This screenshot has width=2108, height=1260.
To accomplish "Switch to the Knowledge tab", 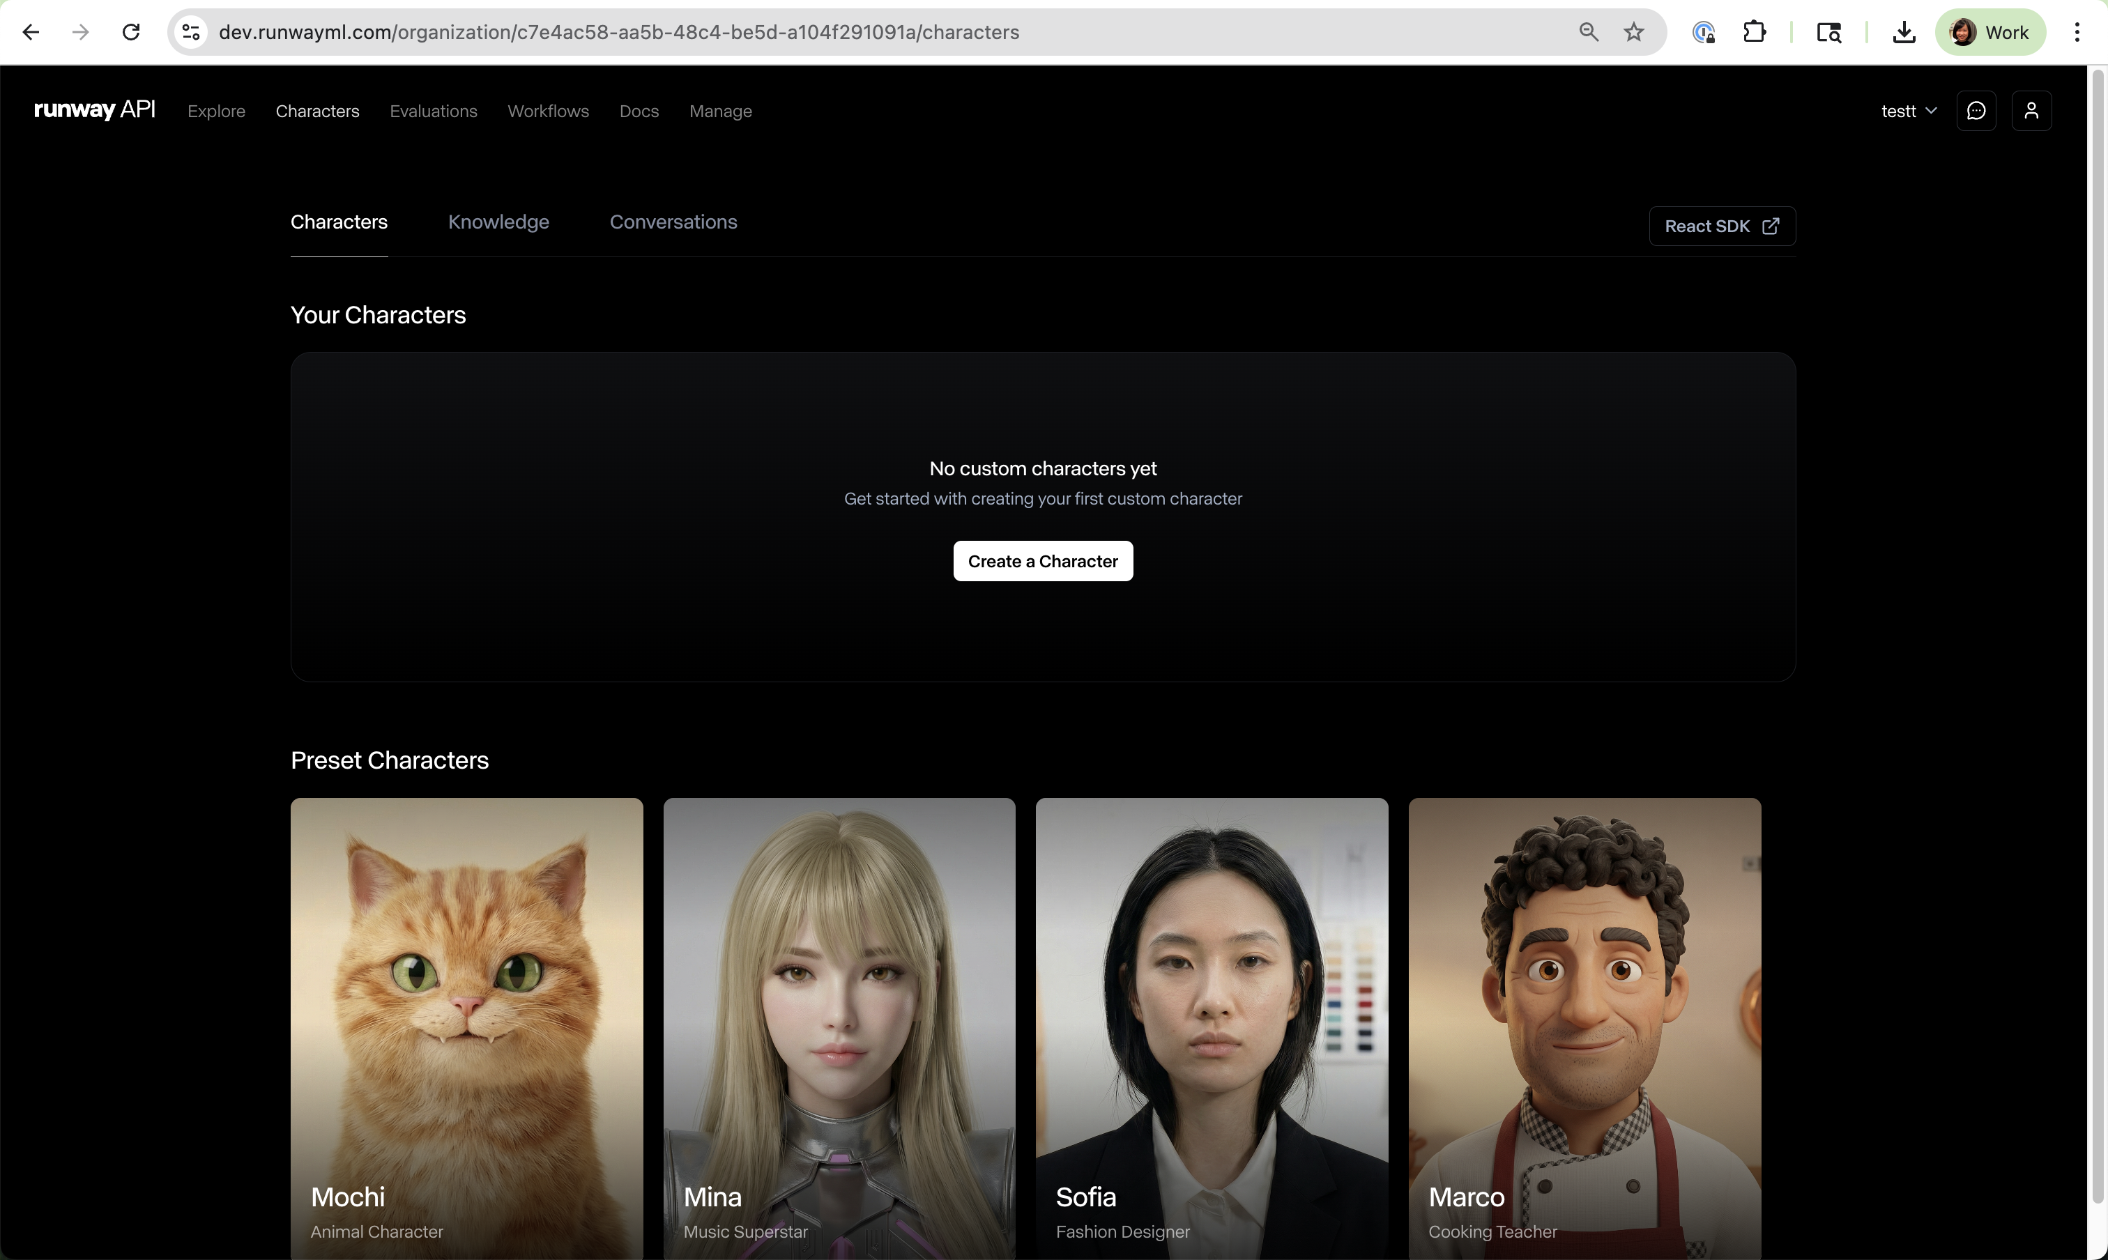I will pos(498,222).
